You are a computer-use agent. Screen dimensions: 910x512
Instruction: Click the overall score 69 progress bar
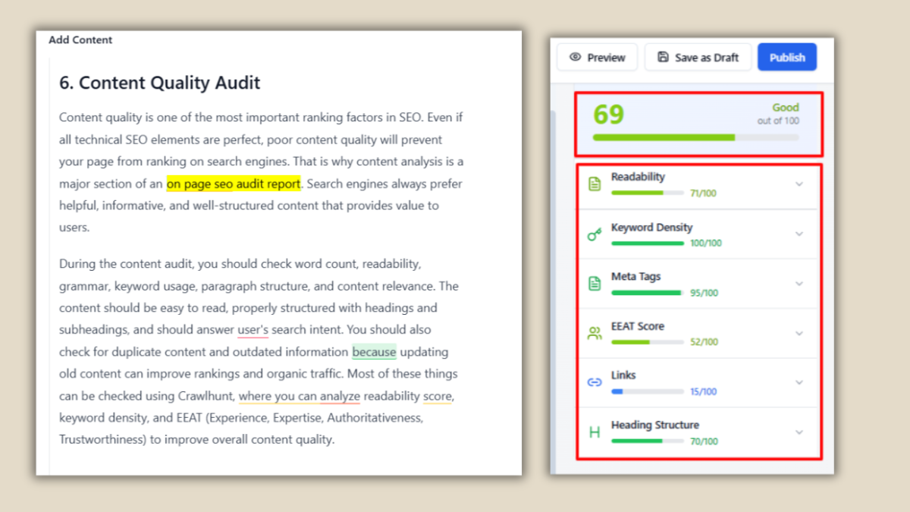[695, 137]
